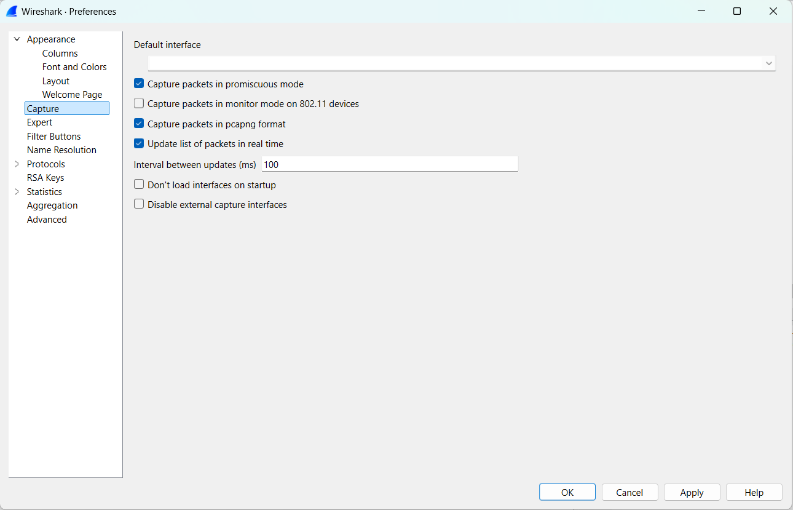This screenshot has height=510, width=793.
Task: Maximize the Preferences window
Action: tap(737, 11)
